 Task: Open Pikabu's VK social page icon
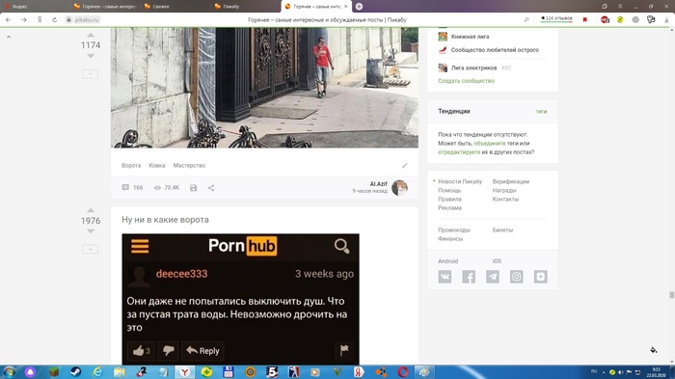point(445,277)
